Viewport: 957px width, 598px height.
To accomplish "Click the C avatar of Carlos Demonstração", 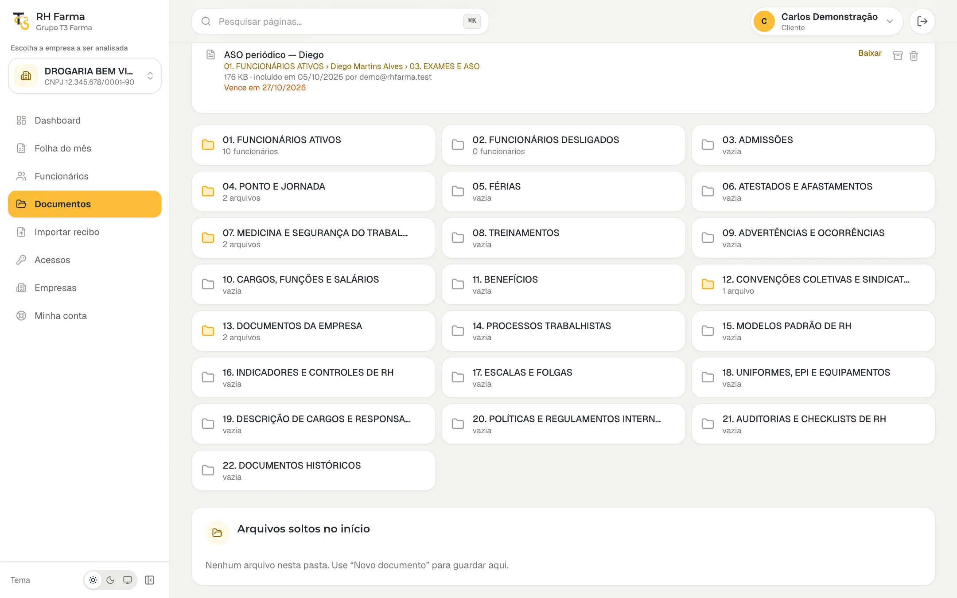I will [764, 21].
